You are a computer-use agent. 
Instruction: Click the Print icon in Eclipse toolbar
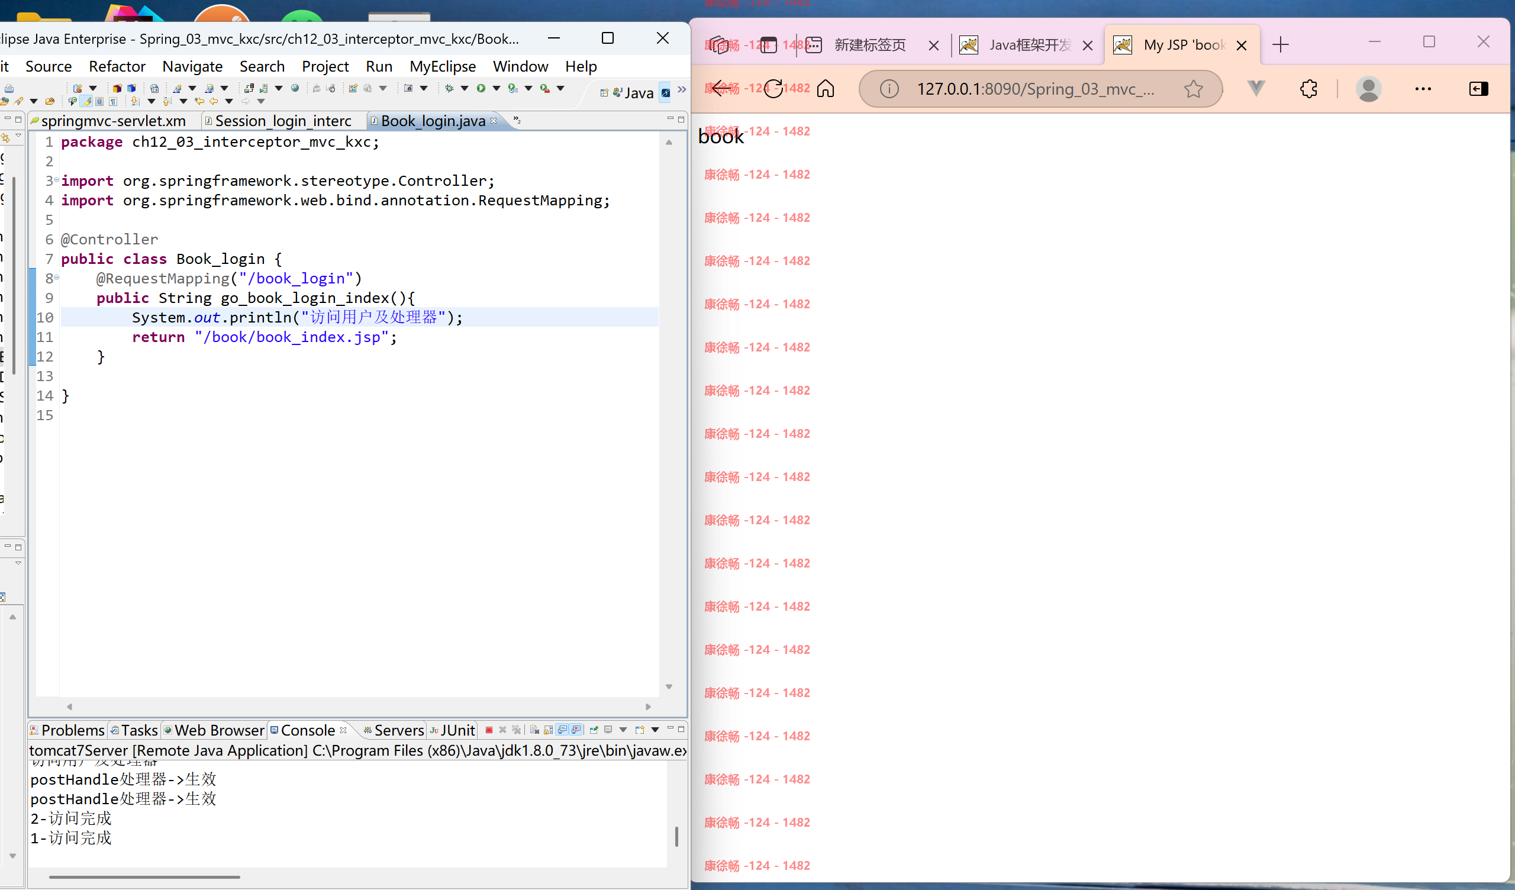click(9, 88)
